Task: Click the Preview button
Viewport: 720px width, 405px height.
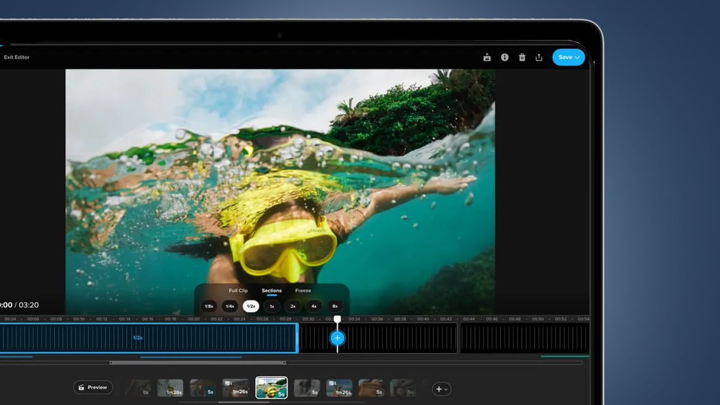Action: coord(93,388)
